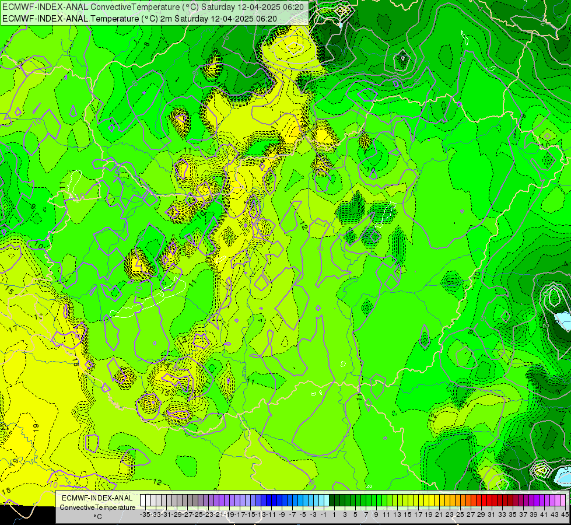The width and height of the screenshot is (571, 525).
Task: Pick the white swatch at the legend's cold end
Action: click(143, 501)
